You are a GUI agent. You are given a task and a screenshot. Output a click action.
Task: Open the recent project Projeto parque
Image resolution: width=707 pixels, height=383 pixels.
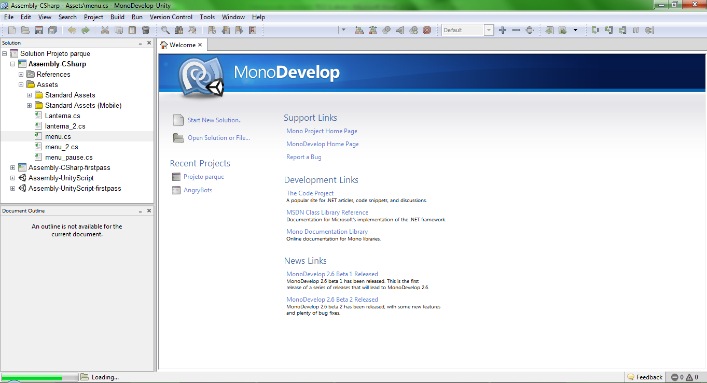(204, 177)
